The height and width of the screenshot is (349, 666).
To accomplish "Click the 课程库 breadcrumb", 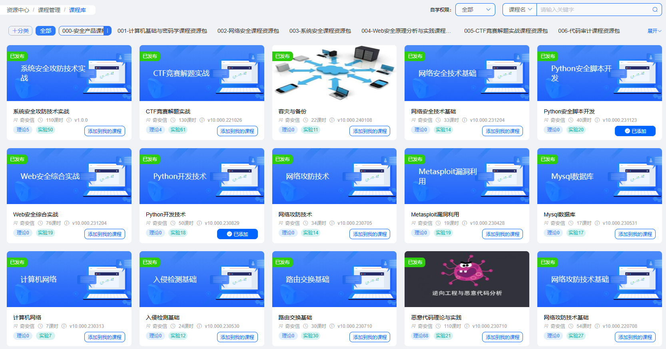I will (x=78, y=10).
